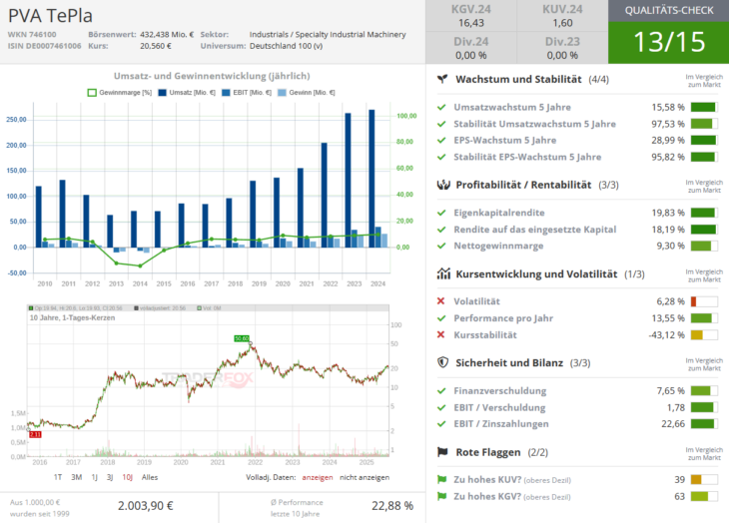Click the 50.60 high price marker on chart

242,338
